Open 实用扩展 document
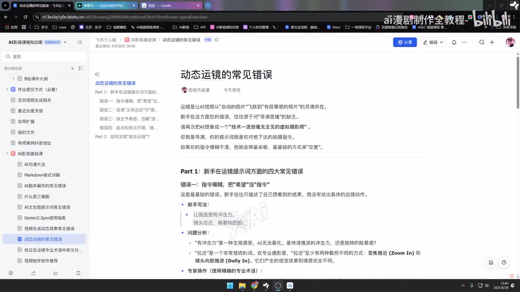This screenshot has height=292, width=520. point(26,122)
